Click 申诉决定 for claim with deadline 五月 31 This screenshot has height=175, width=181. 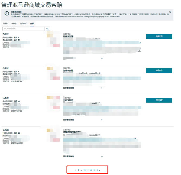point(159,36)
